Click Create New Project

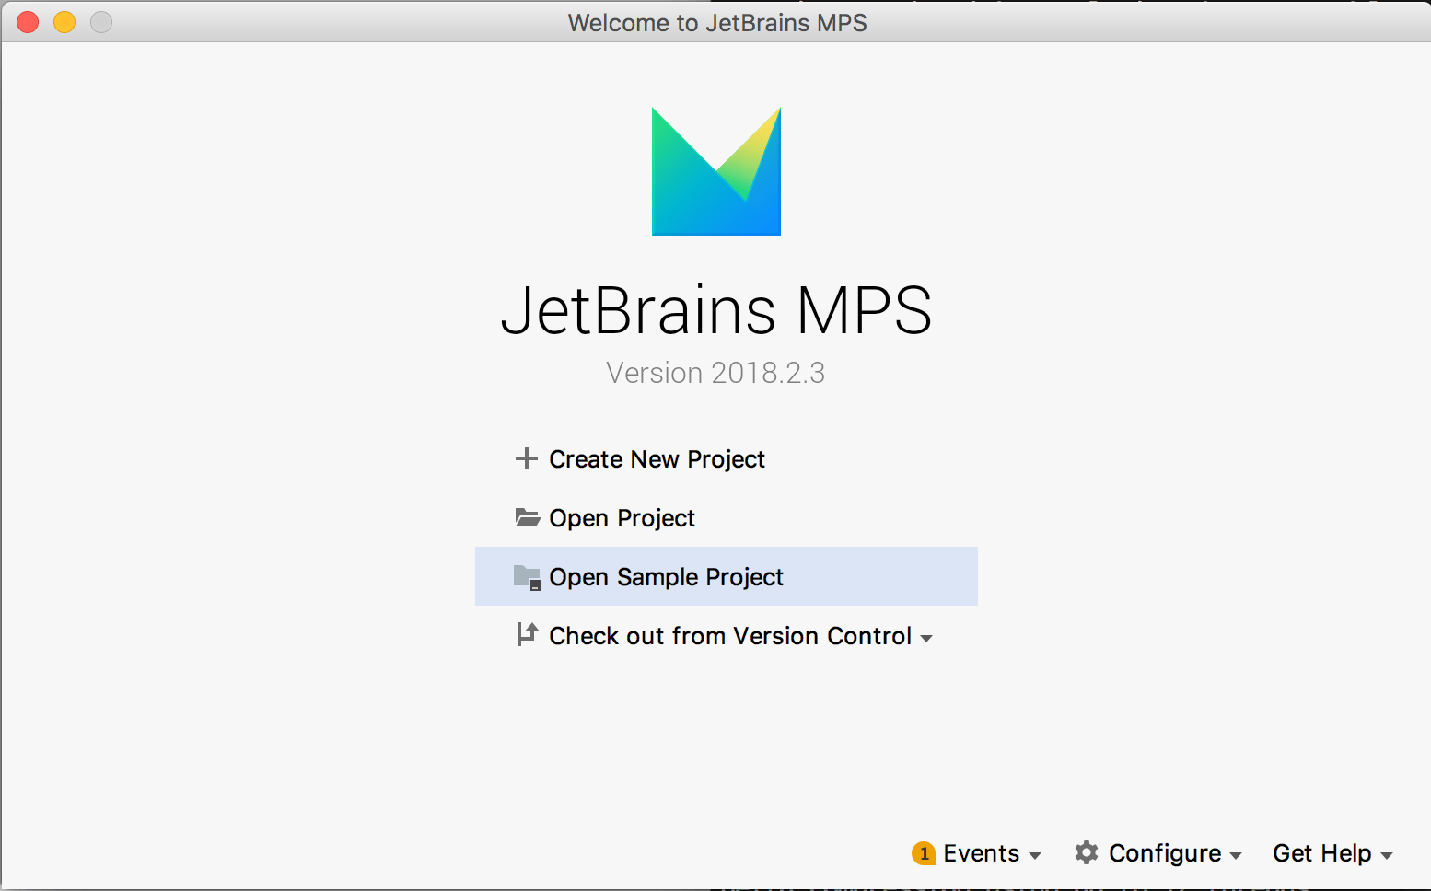(657, 458)
